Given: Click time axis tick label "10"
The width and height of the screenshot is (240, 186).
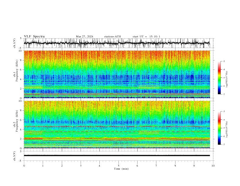Looking at the screenshot, I should 213,166.
